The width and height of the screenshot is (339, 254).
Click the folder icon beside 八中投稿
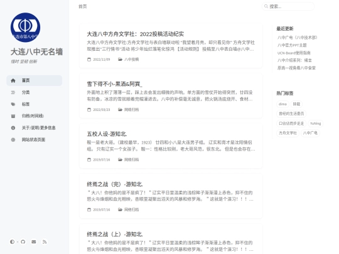pyautogui.click(x=120, y=60)
